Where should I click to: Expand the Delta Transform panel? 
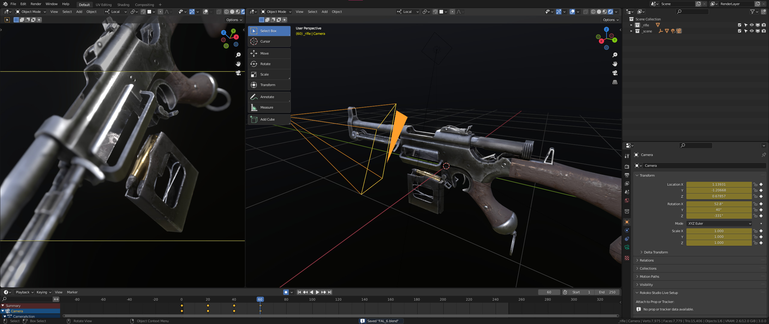click(x=655, y=252)
